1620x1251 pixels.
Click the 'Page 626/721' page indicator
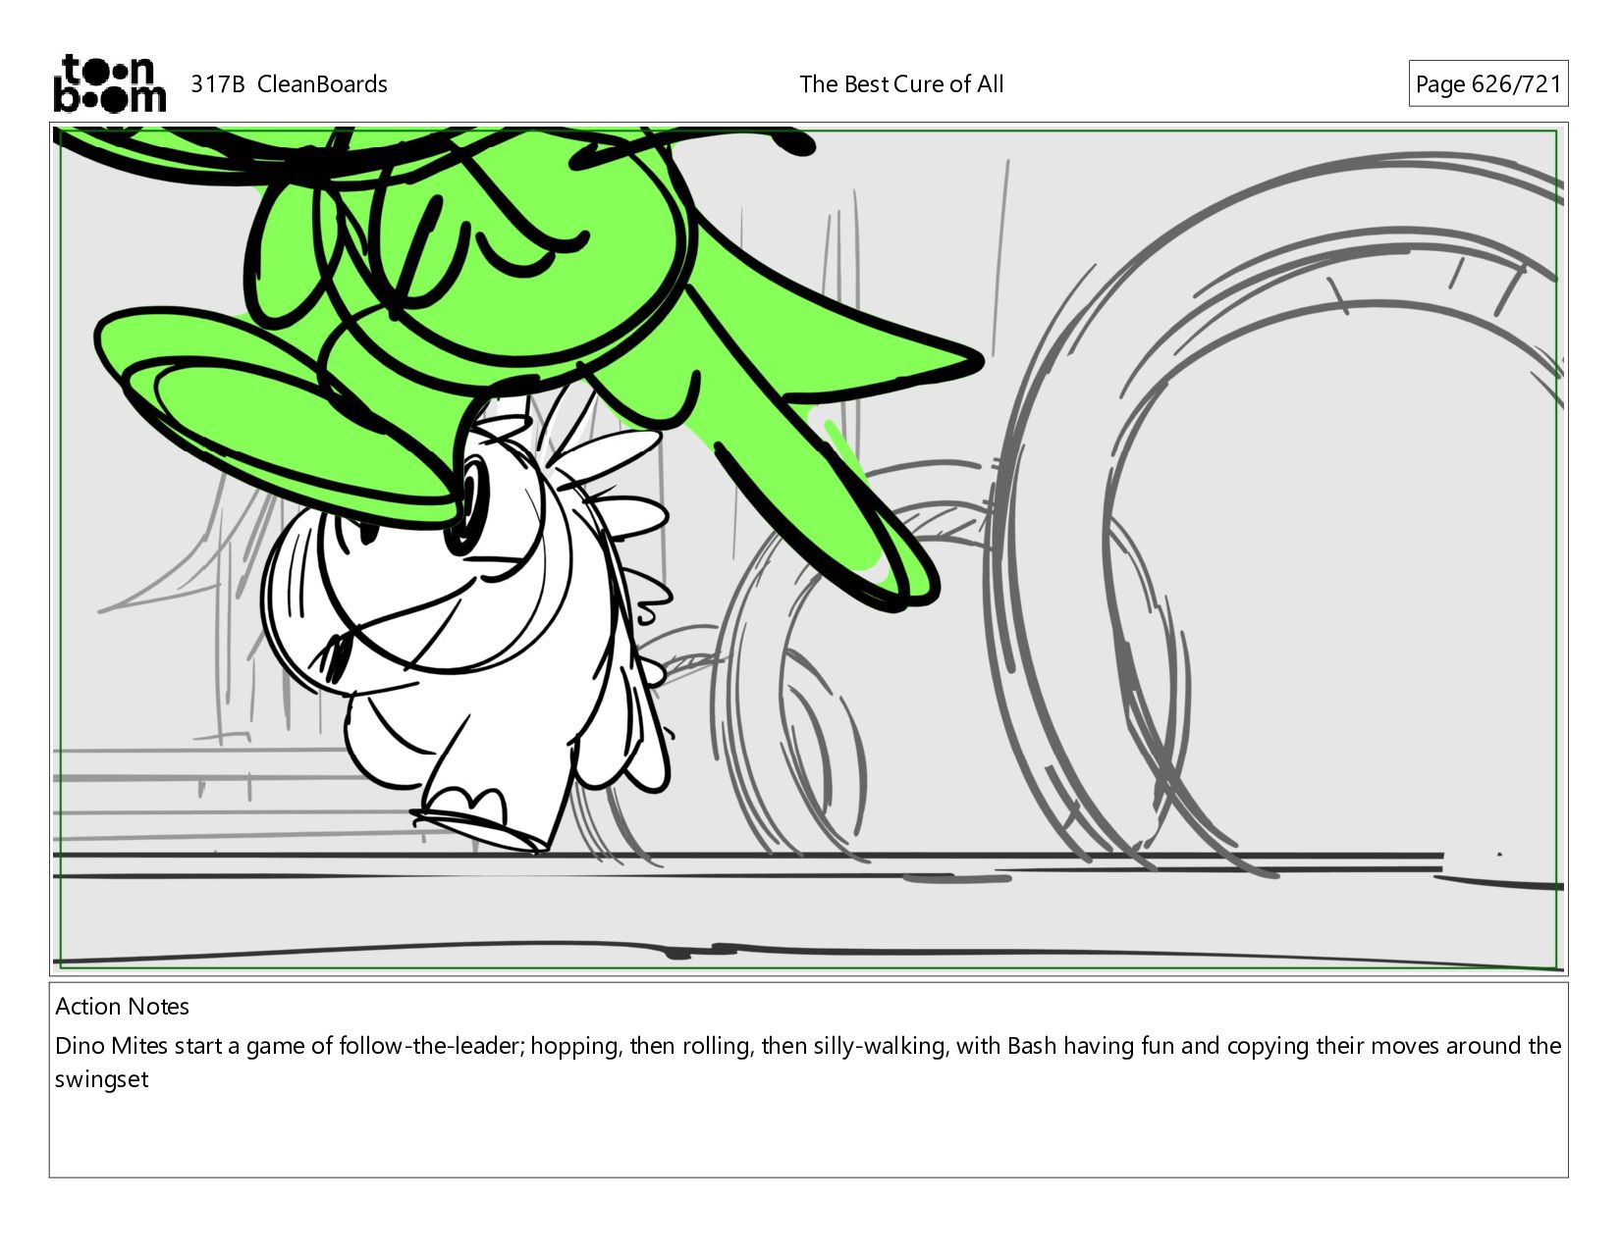(x=1487, y=84)
